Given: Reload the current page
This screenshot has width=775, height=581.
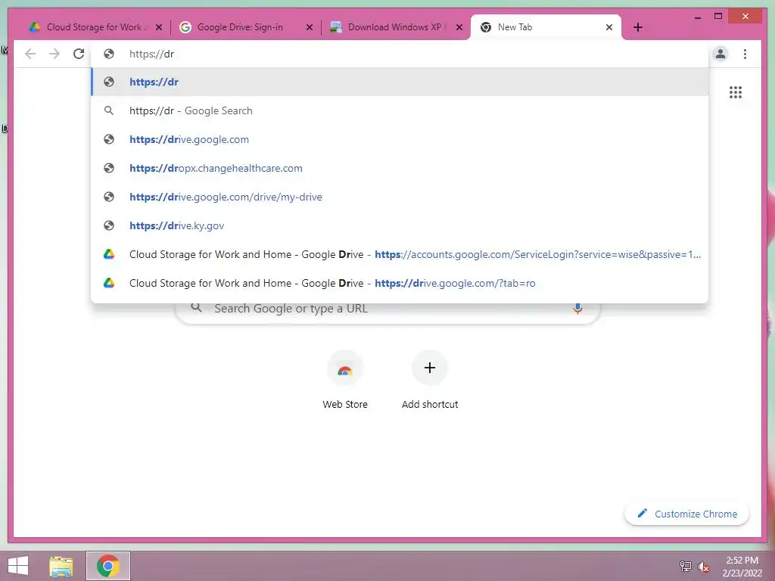Looking at the screenshot, I should click(79, 54).
